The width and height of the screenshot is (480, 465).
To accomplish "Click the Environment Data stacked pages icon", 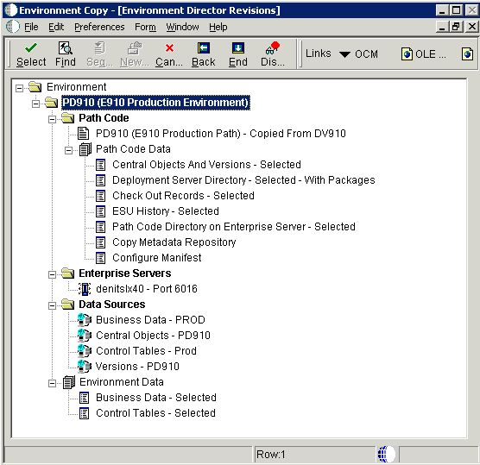I will click(x=69, y=382).
